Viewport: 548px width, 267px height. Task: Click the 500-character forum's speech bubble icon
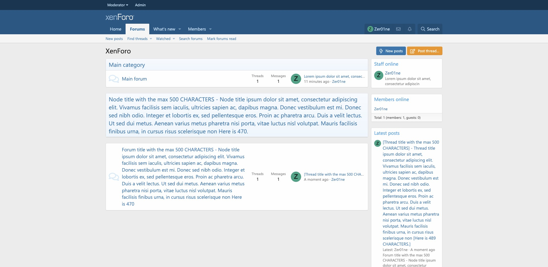click(x=114, y=177)
